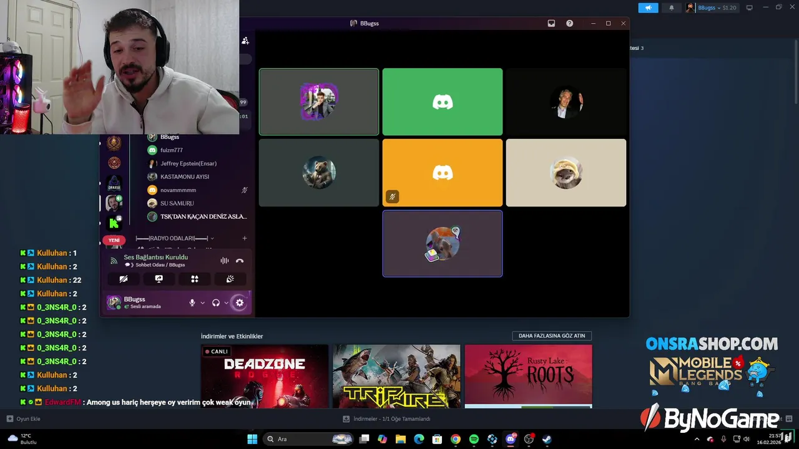Open server icon with speaker badge

(114, 203)
